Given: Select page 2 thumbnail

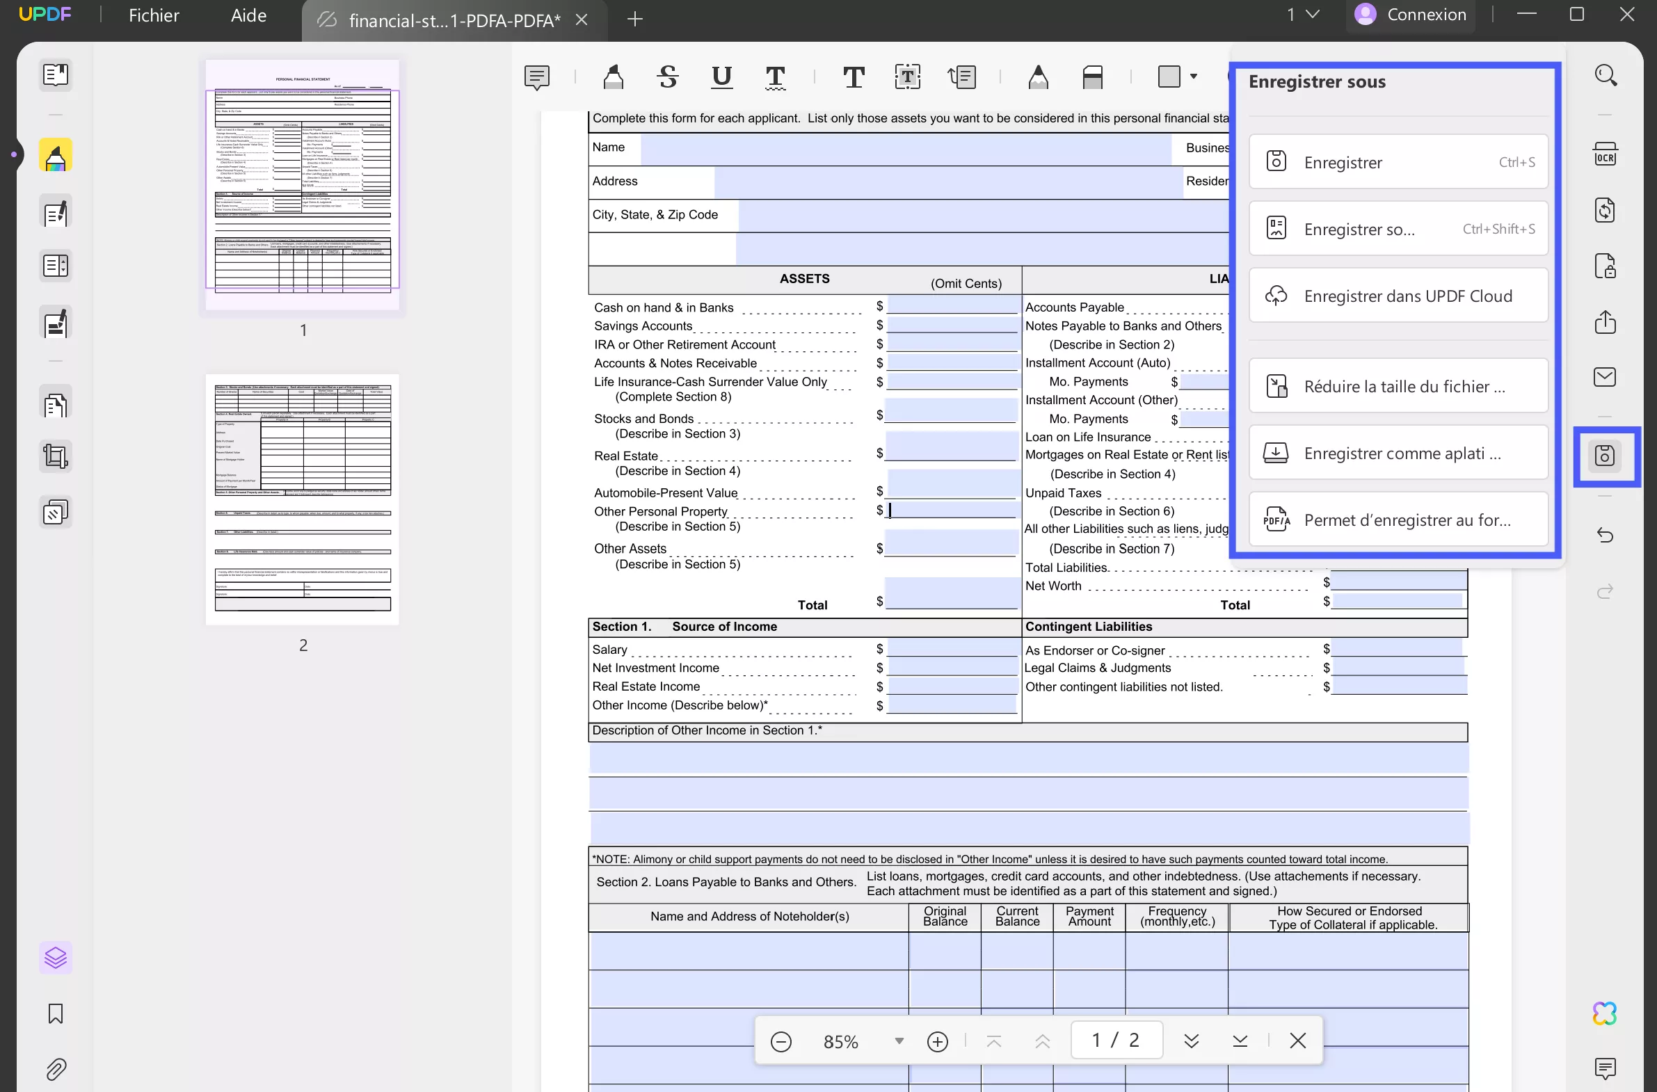Looking at the screenshot, I should coord(303,499).
